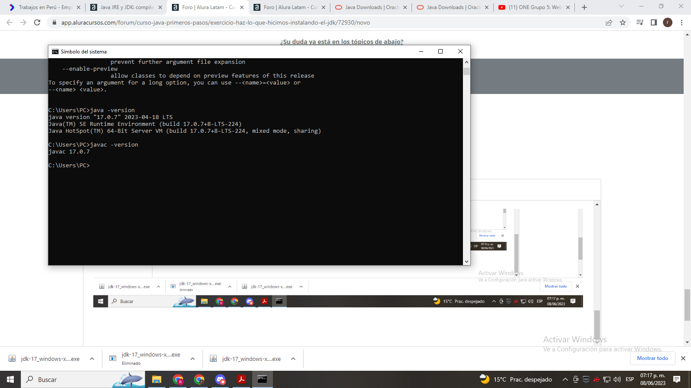Go forward in browser history
This screenshot has width=691, height=388.
pos(23,22)
